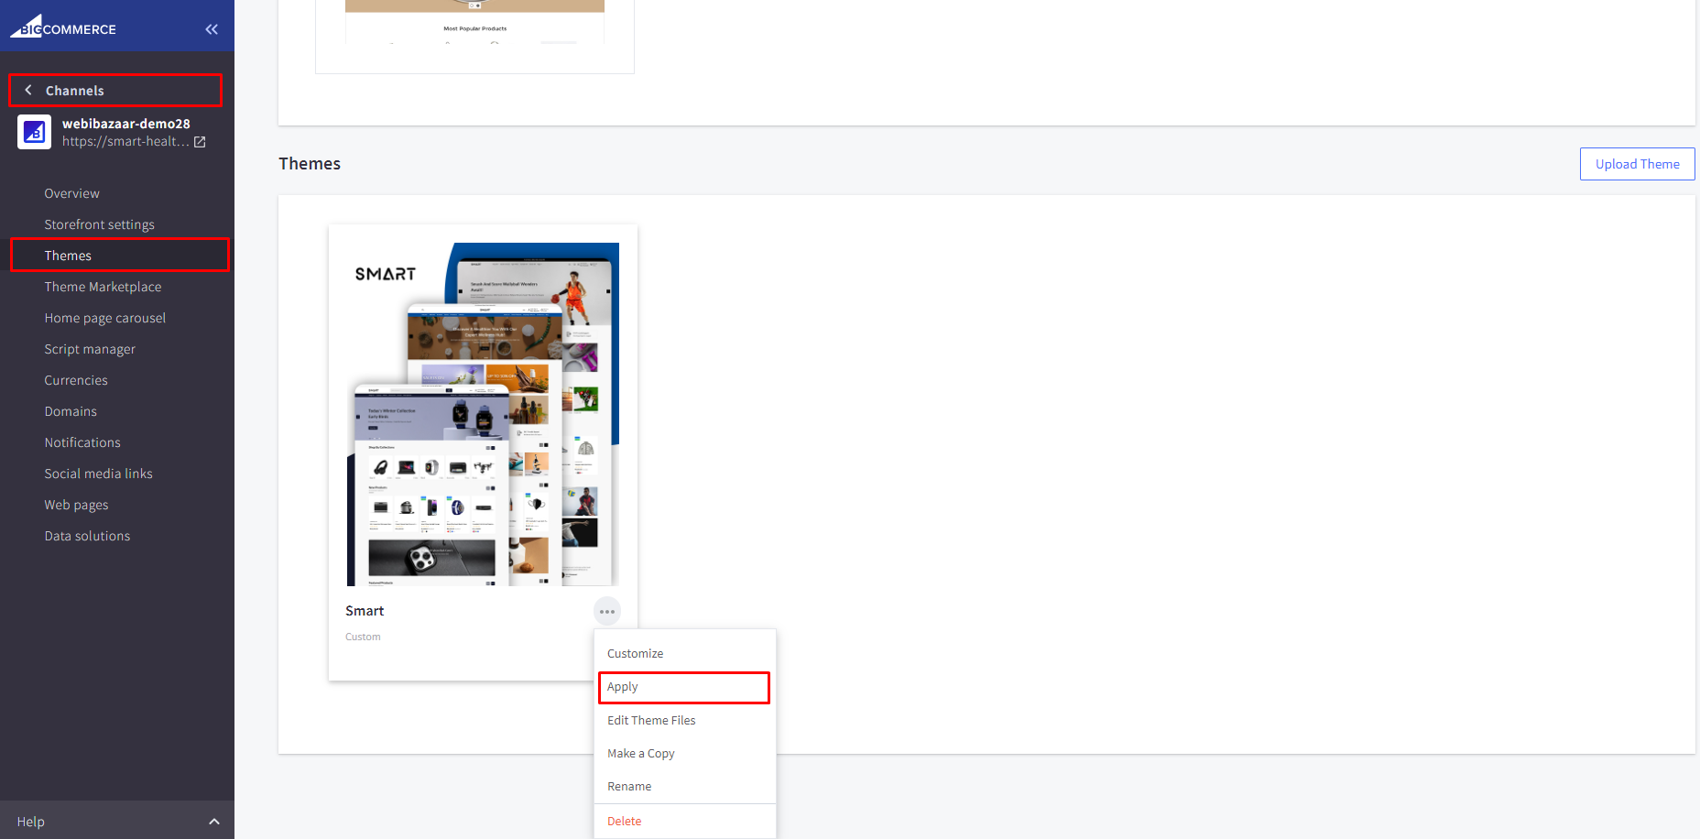Image resolution: width=1700 pixels, height=839 pixels.
Task: Expand the Help menu chevron
Action: click(x=214, y=822)
